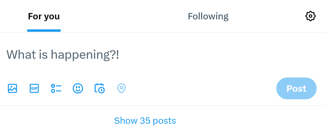
Task: Tag a location with the pin icon
Action: [121, 88]
